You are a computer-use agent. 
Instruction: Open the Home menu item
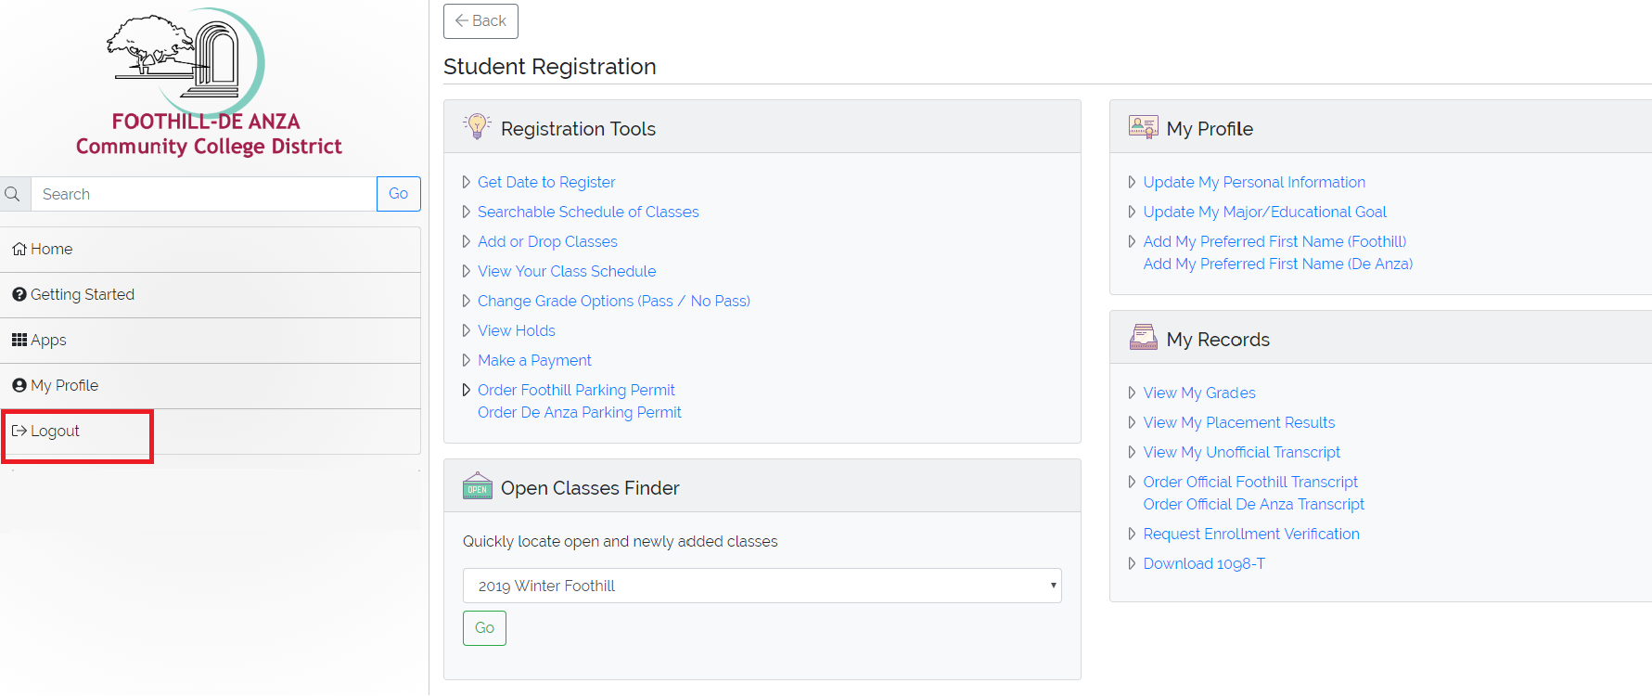(x=211, y=250)
